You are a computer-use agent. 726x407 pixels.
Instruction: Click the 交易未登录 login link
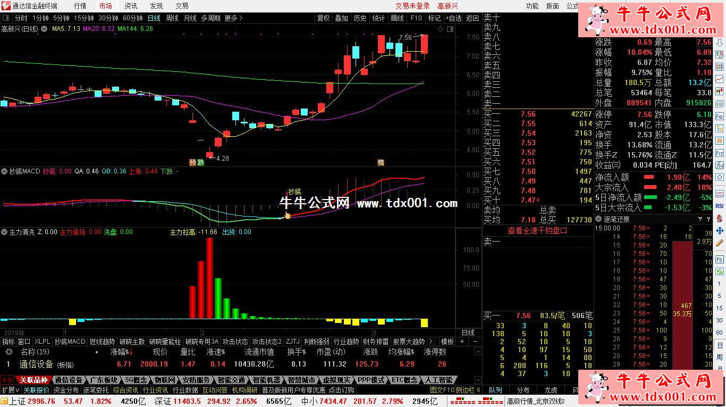pyautogui.click(x=412, y=6)
